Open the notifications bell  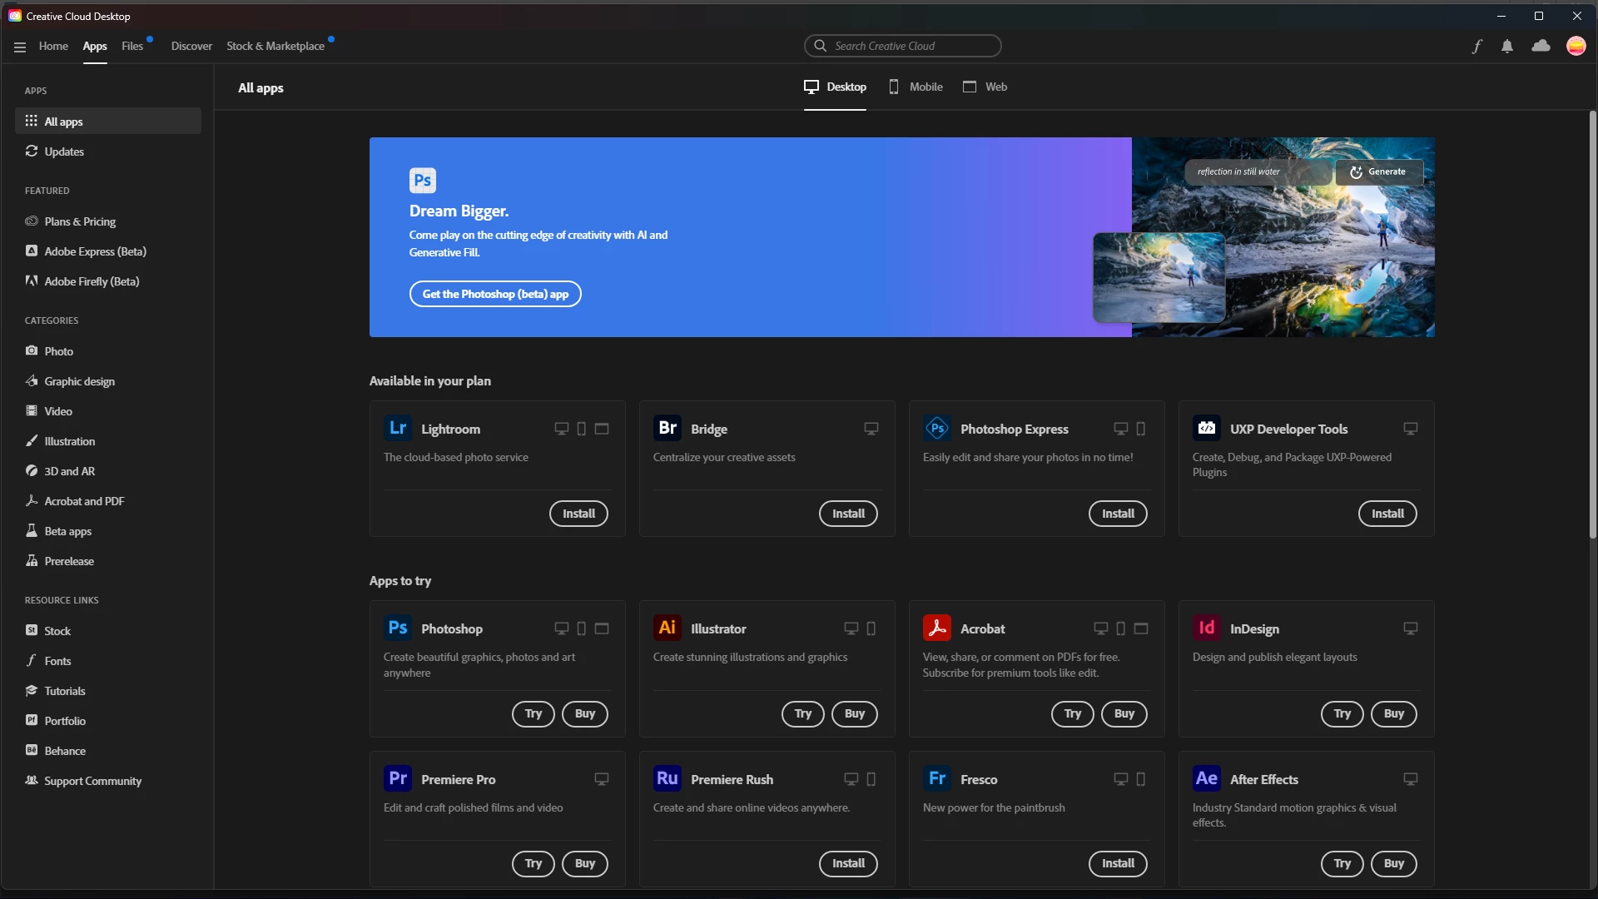(1506, 47)
